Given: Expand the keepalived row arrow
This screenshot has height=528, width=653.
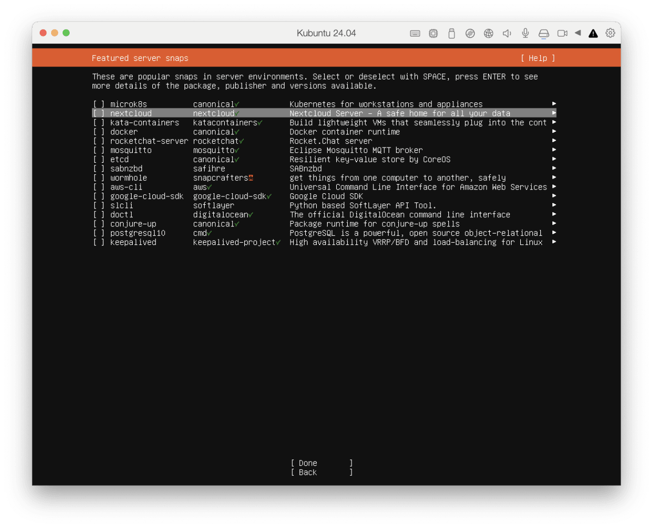Looking at the screenshot, I should 554,242.
